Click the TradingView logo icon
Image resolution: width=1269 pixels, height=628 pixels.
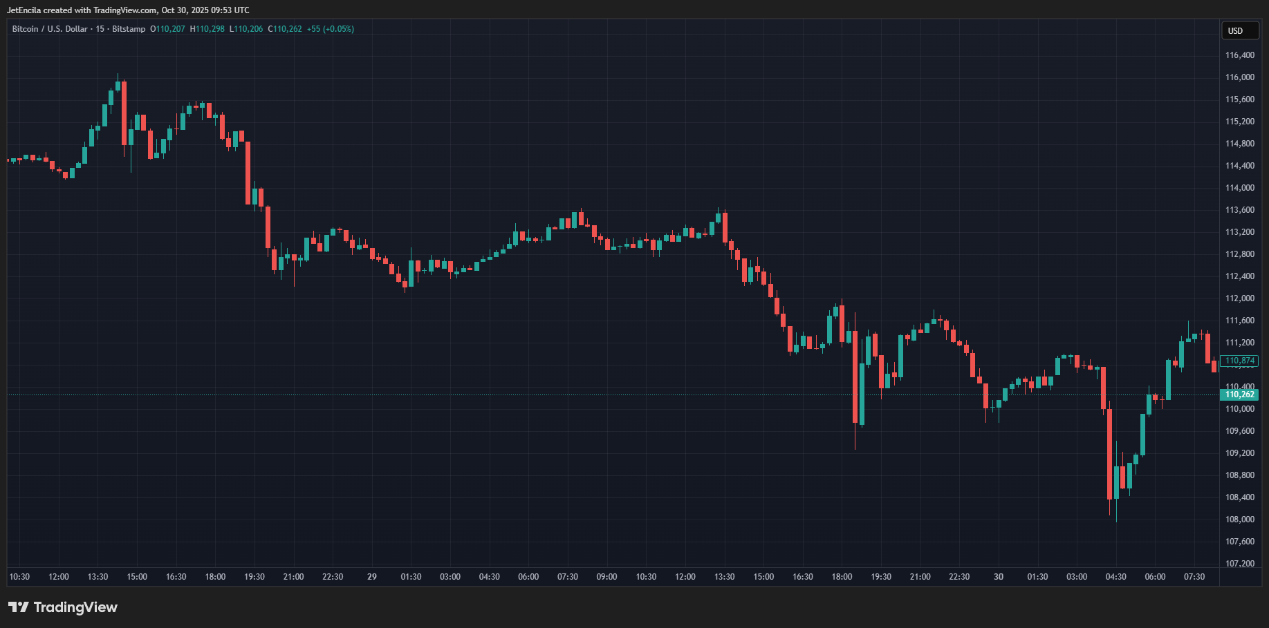(19, 607)
